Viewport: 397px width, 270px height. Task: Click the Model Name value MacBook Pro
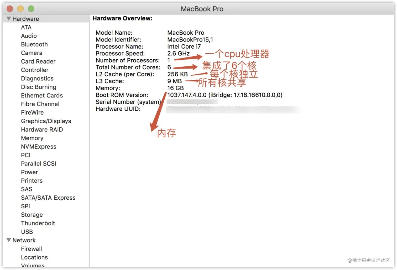pos(186,33)
